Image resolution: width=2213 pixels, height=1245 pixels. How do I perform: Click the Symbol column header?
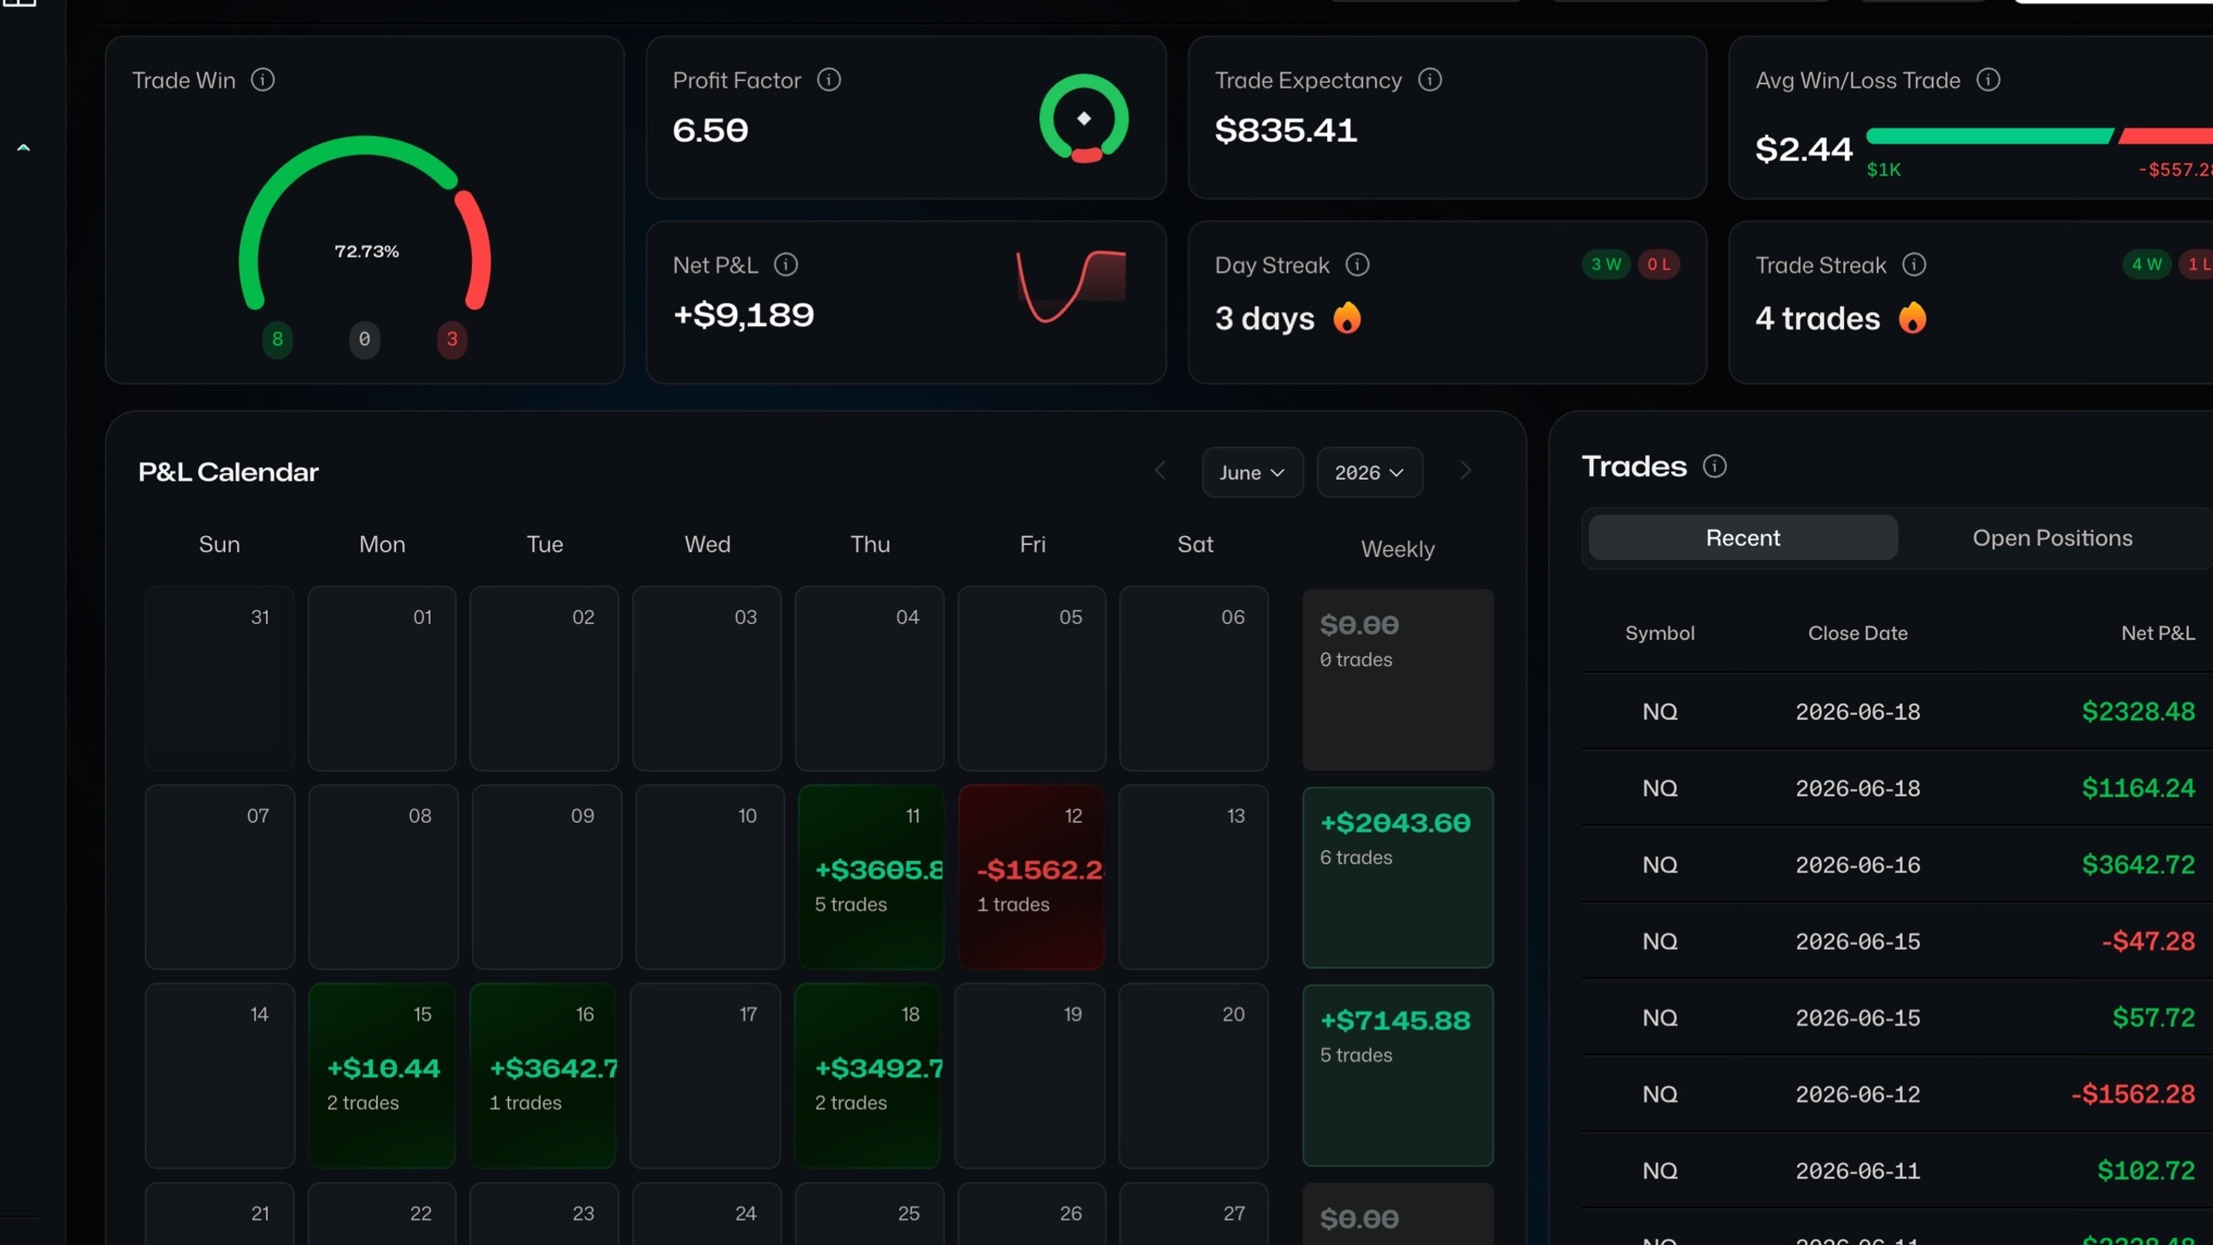[x=1660, y=633]
